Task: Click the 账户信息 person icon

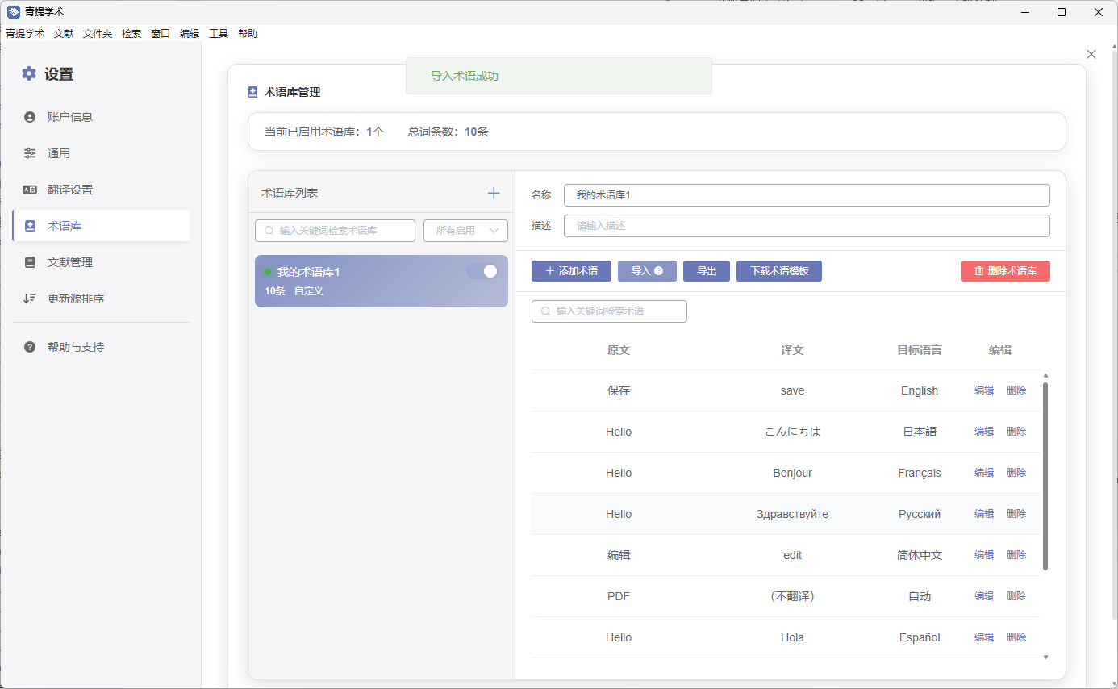Action: tap(30, 117)
